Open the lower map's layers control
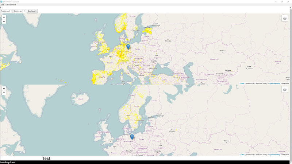This screenshot has width=292, height=164. tap(285, 90)
